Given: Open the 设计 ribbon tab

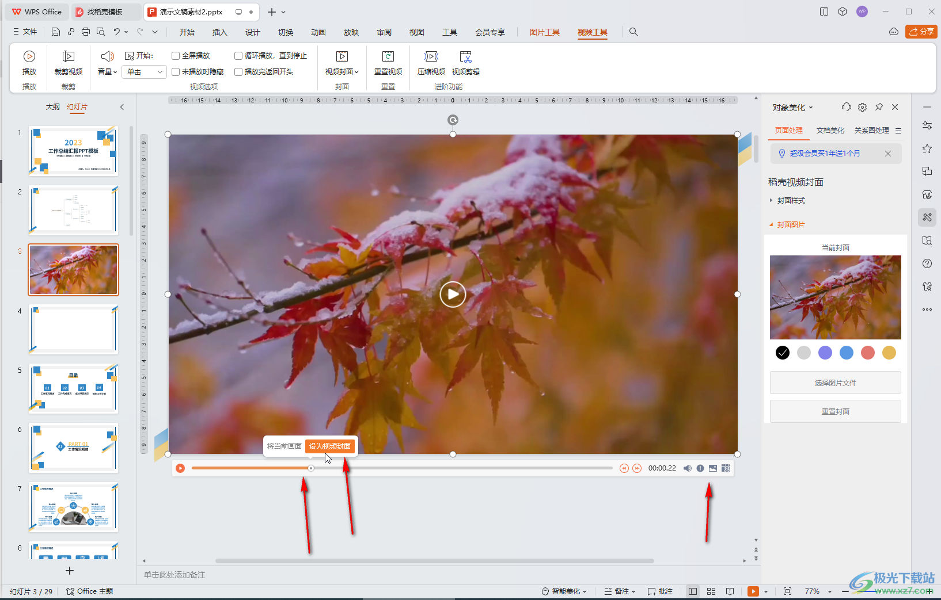Looking at the screenshot, I should 252,32.
